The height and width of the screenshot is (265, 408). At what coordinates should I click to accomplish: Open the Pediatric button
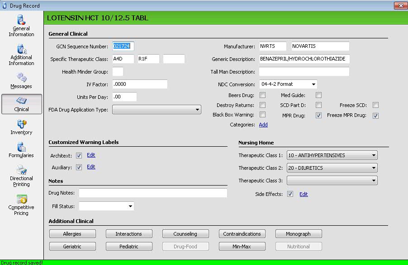tap(129, 246)
